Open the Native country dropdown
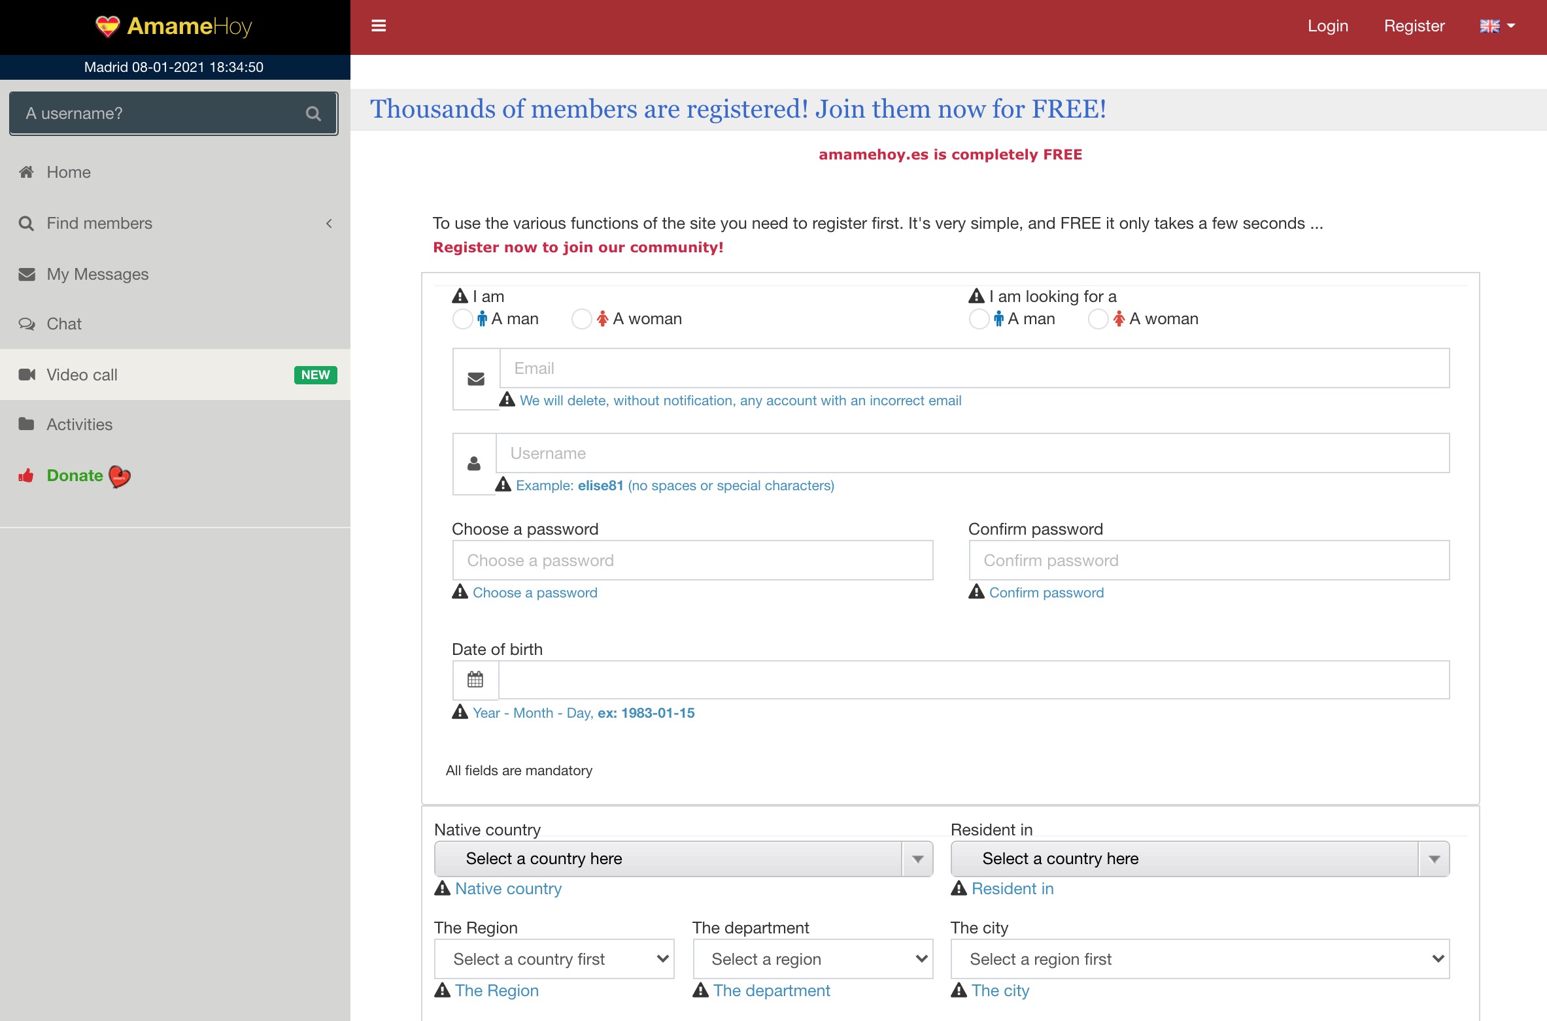Screen dimensions: 1547x1021 click(x=683, y=859)
